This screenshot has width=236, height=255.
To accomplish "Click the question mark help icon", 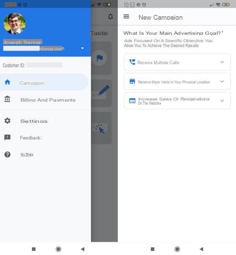I will [x=7, y=154].
